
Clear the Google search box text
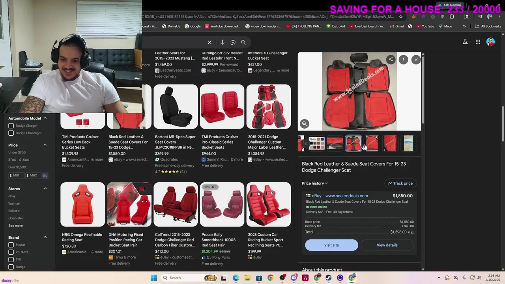(x=209, y=42)
